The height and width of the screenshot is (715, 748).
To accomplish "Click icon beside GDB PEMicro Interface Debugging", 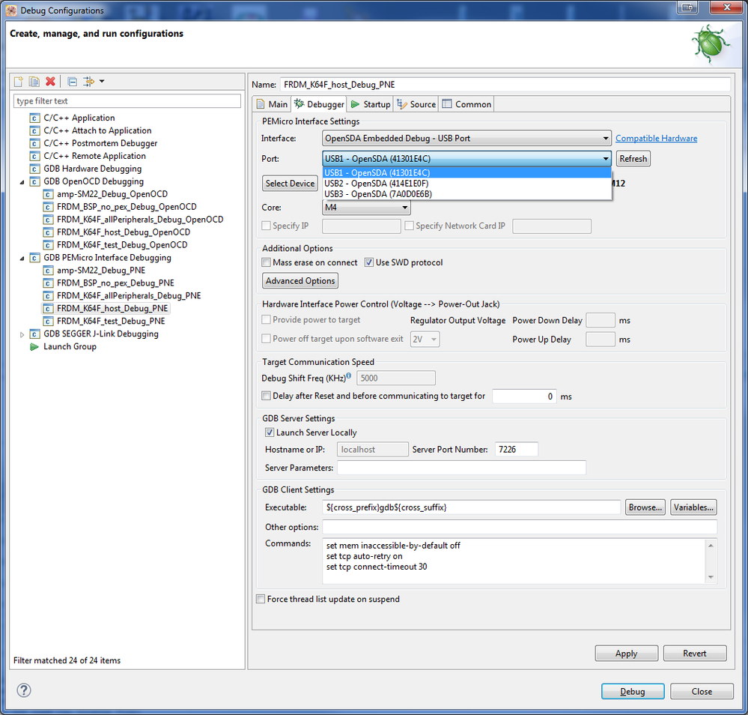I will coord(34,258).
